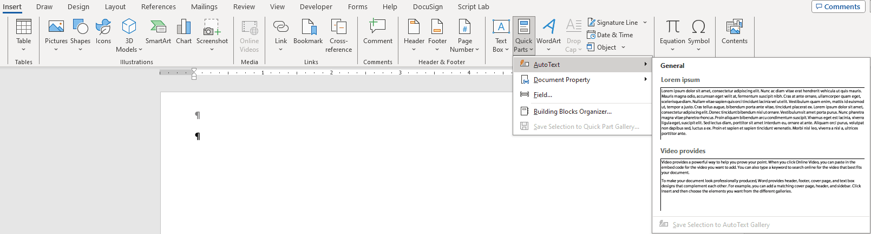Insert a Table from the ribbon
The image size is (871, 234).
24,35
